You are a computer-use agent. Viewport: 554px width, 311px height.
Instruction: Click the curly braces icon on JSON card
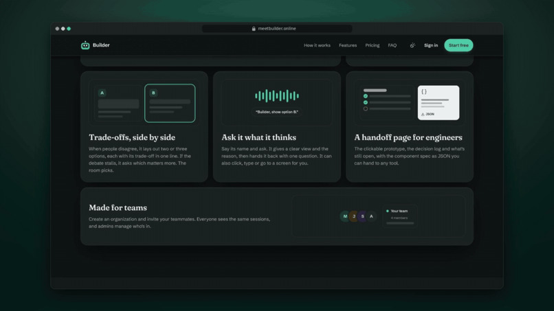pyautogui.click(x=424, y=92)
